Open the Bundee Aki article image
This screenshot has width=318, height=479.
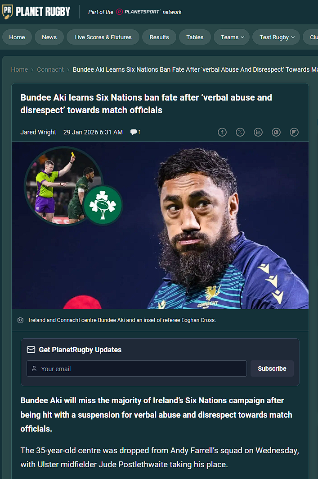[160, 225]
